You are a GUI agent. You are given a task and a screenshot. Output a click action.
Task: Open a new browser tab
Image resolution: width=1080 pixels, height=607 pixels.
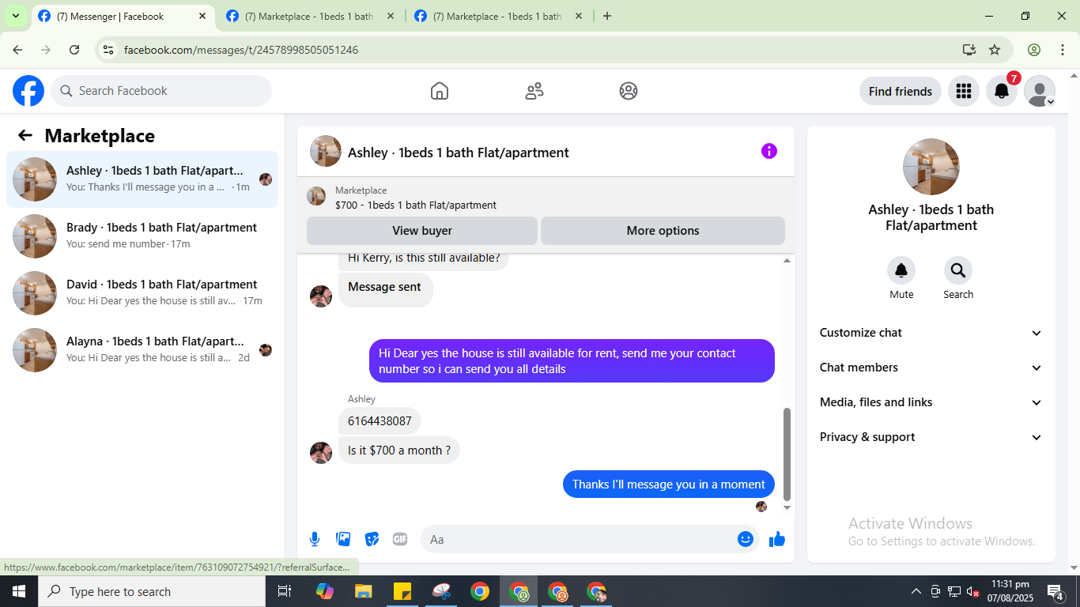click(607, 16)
